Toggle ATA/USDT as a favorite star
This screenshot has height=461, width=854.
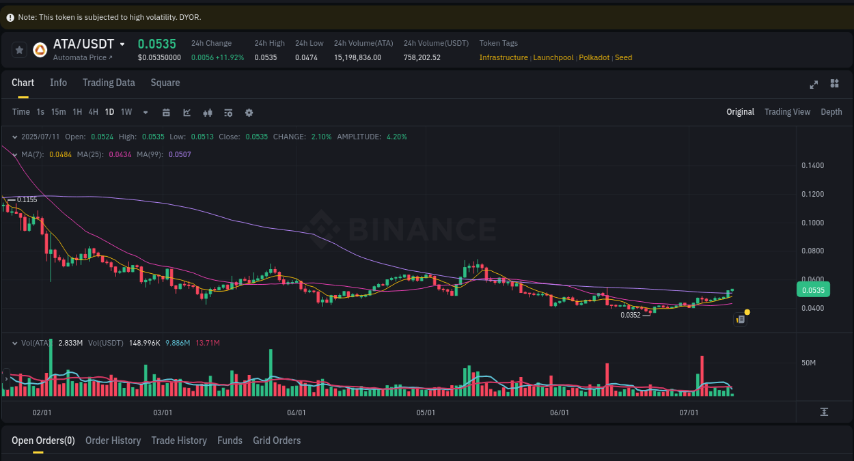19,49
